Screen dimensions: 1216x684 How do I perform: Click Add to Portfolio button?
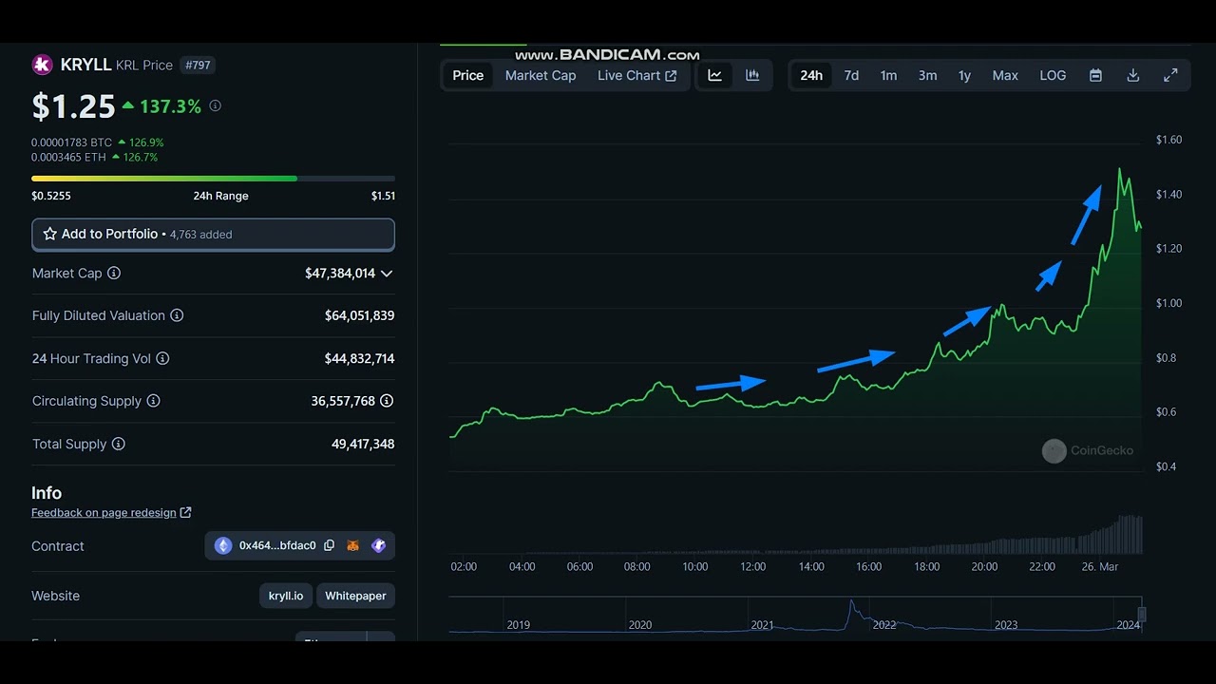tap(213, 235)
